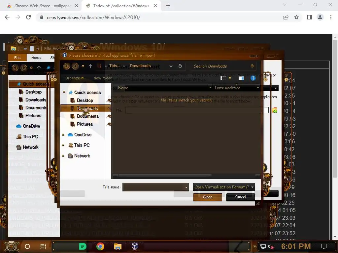Open green notes app on taskbar
The width and height of the screenshot is (338, 253).
click(83, 246)
